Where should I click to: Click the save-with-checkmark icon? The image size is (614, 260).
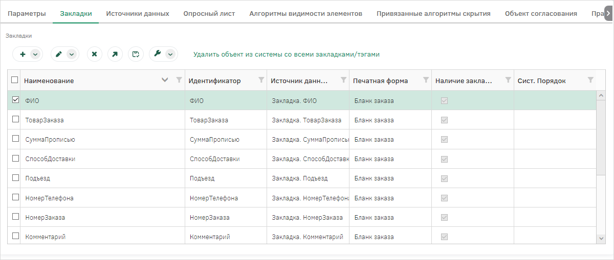pos(135,54)
